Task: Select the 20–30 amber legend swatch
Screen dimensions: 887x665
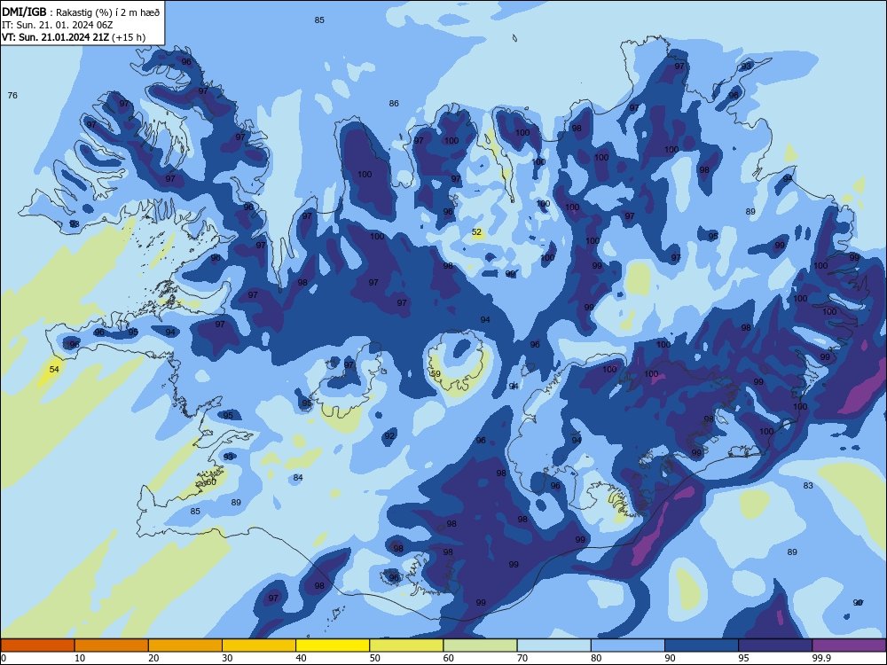Action: (185, 645)
